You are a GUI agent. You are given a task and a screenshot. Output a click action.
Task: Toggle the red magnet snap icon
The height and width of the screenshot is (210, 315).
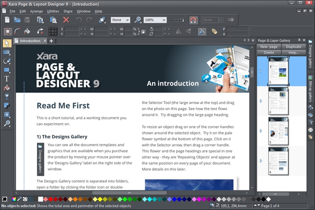(193, 20)
